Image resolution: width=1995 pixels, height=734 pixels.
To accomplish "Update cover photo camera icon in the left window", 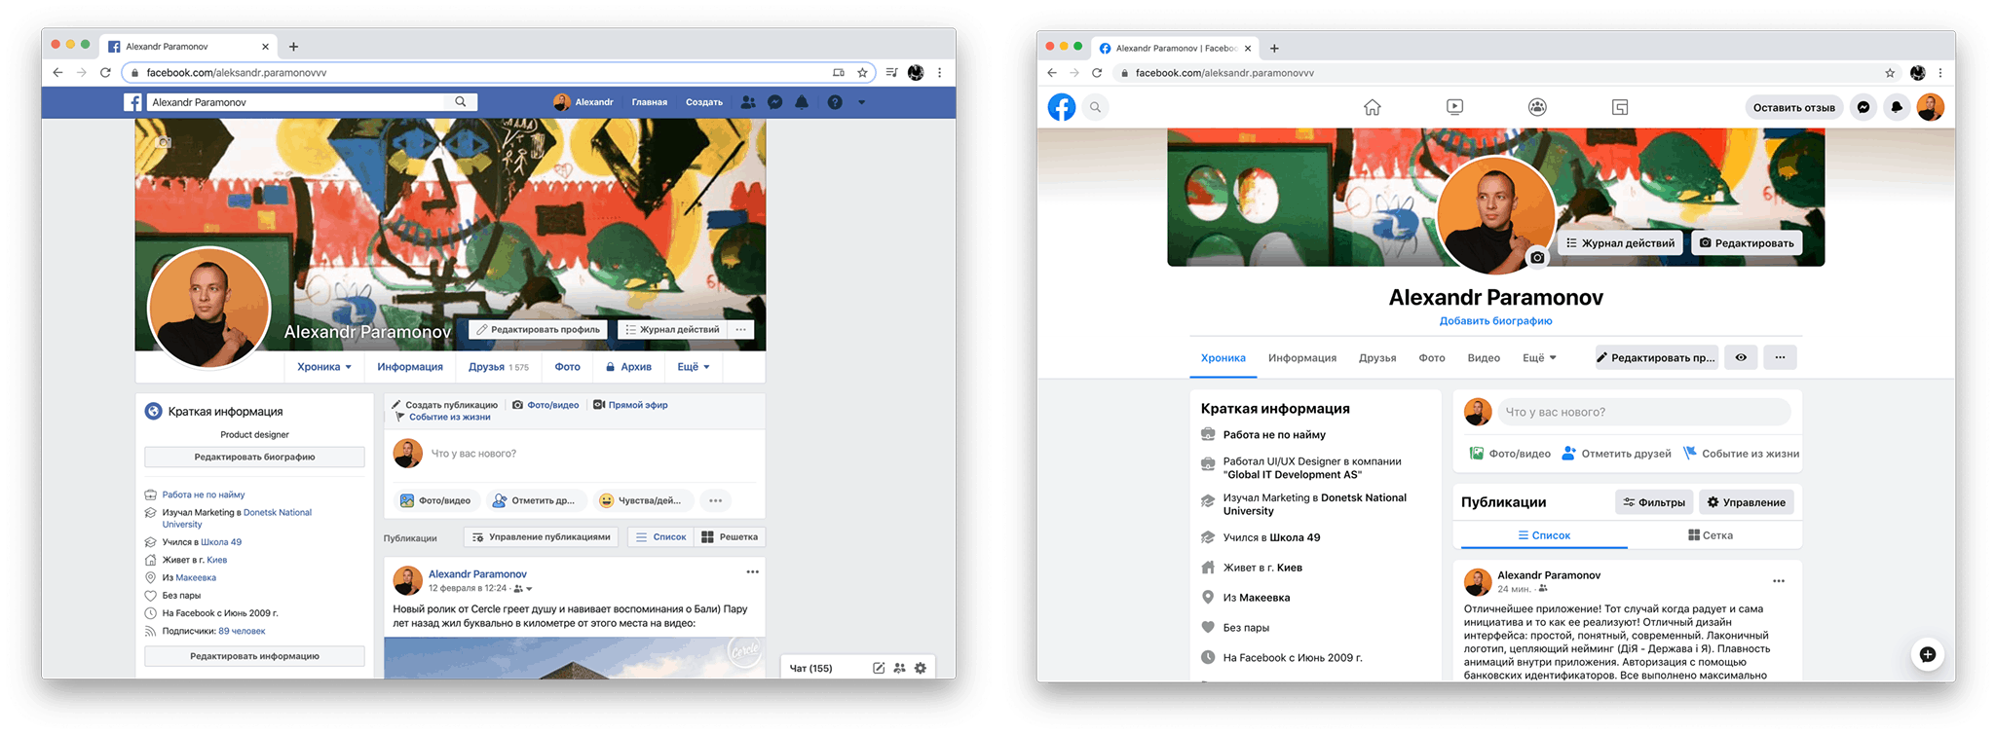I will tap(164, 142).
